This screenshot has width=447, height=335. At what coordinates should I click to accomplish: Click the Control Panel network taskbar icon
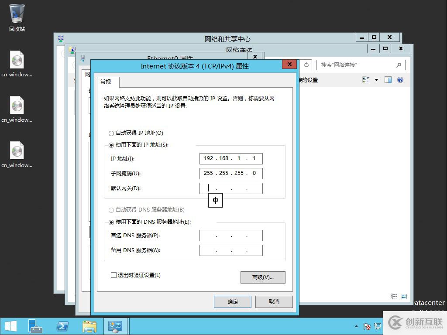[x=115, y=326]
